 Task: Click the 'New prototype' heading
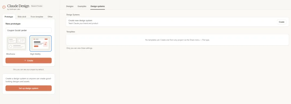[13, 24]
